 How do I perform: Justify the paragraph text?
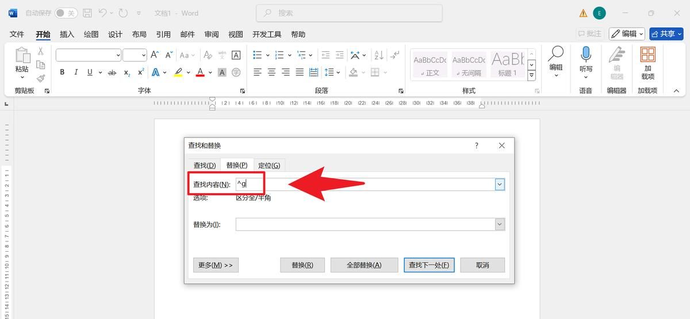pyautogui.click(x=300, y=72)
